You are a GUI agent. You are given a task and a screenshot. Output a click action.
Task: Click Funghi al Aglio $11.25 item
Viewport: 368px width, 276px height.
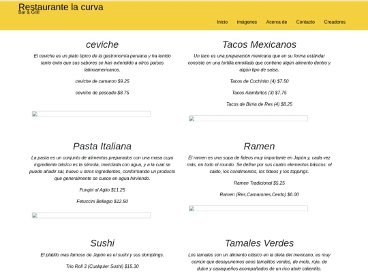(102, 190)
